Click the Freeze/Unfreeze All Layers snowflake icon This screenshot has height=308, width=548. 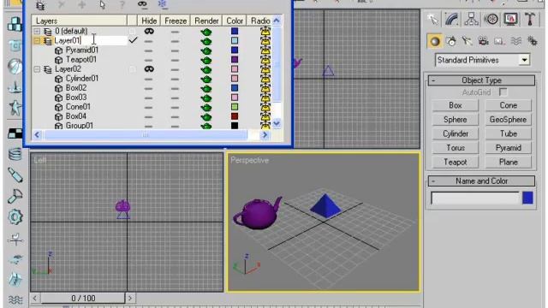tap(163, 4)
